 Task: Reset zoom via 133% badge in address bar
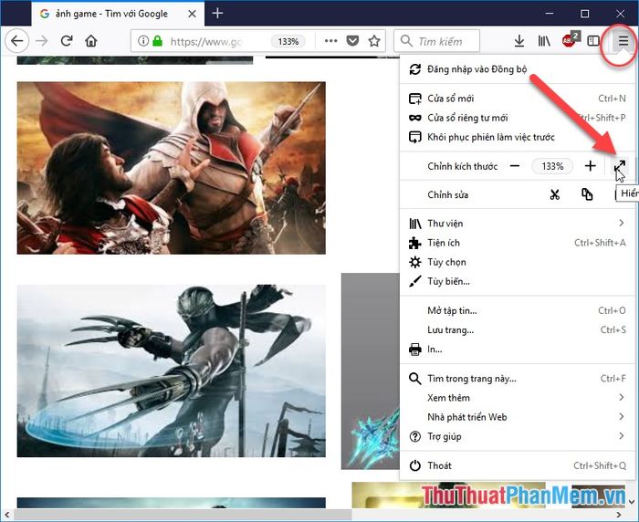288,41
